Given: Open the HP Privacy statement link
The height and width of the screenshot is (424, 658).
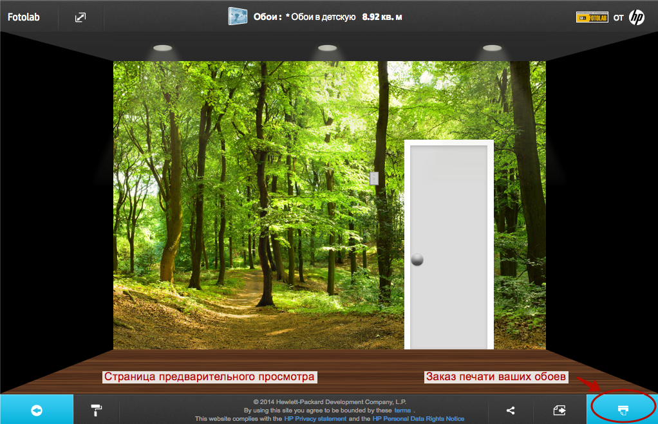Looking at the screenshot, I should click(x=315, y=419).
